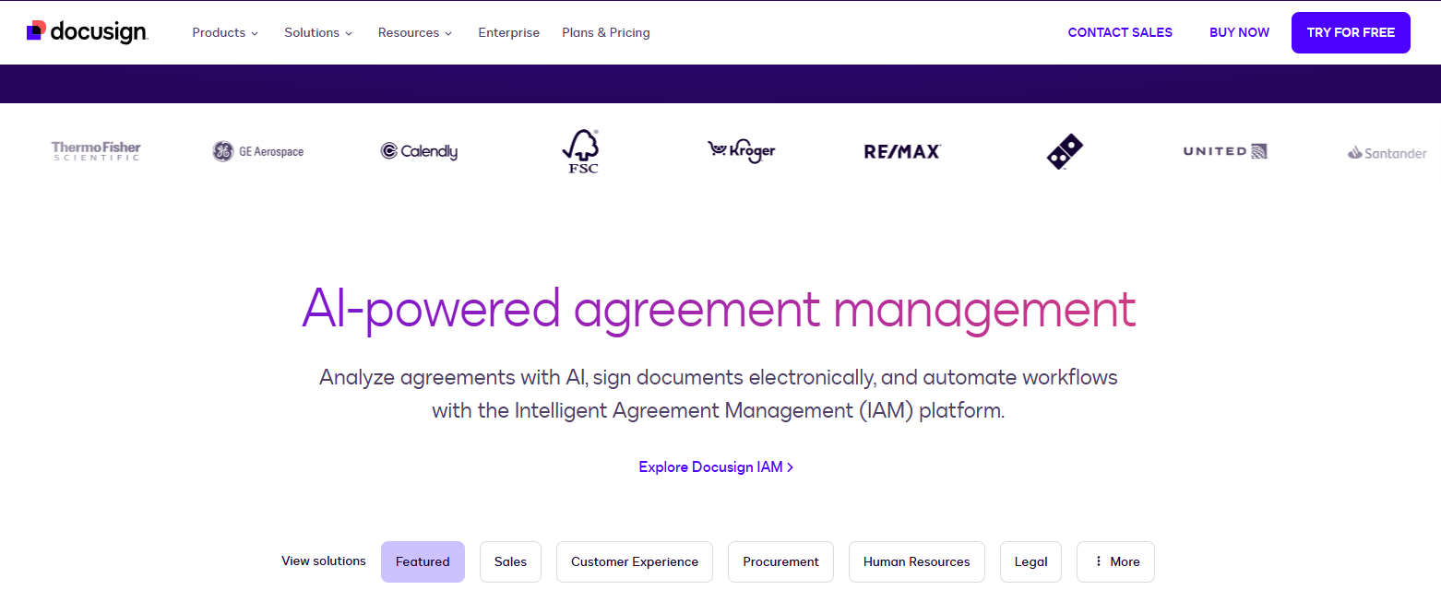Open the RE/MAX logo

pyautogui.click(x=902, y=150)
